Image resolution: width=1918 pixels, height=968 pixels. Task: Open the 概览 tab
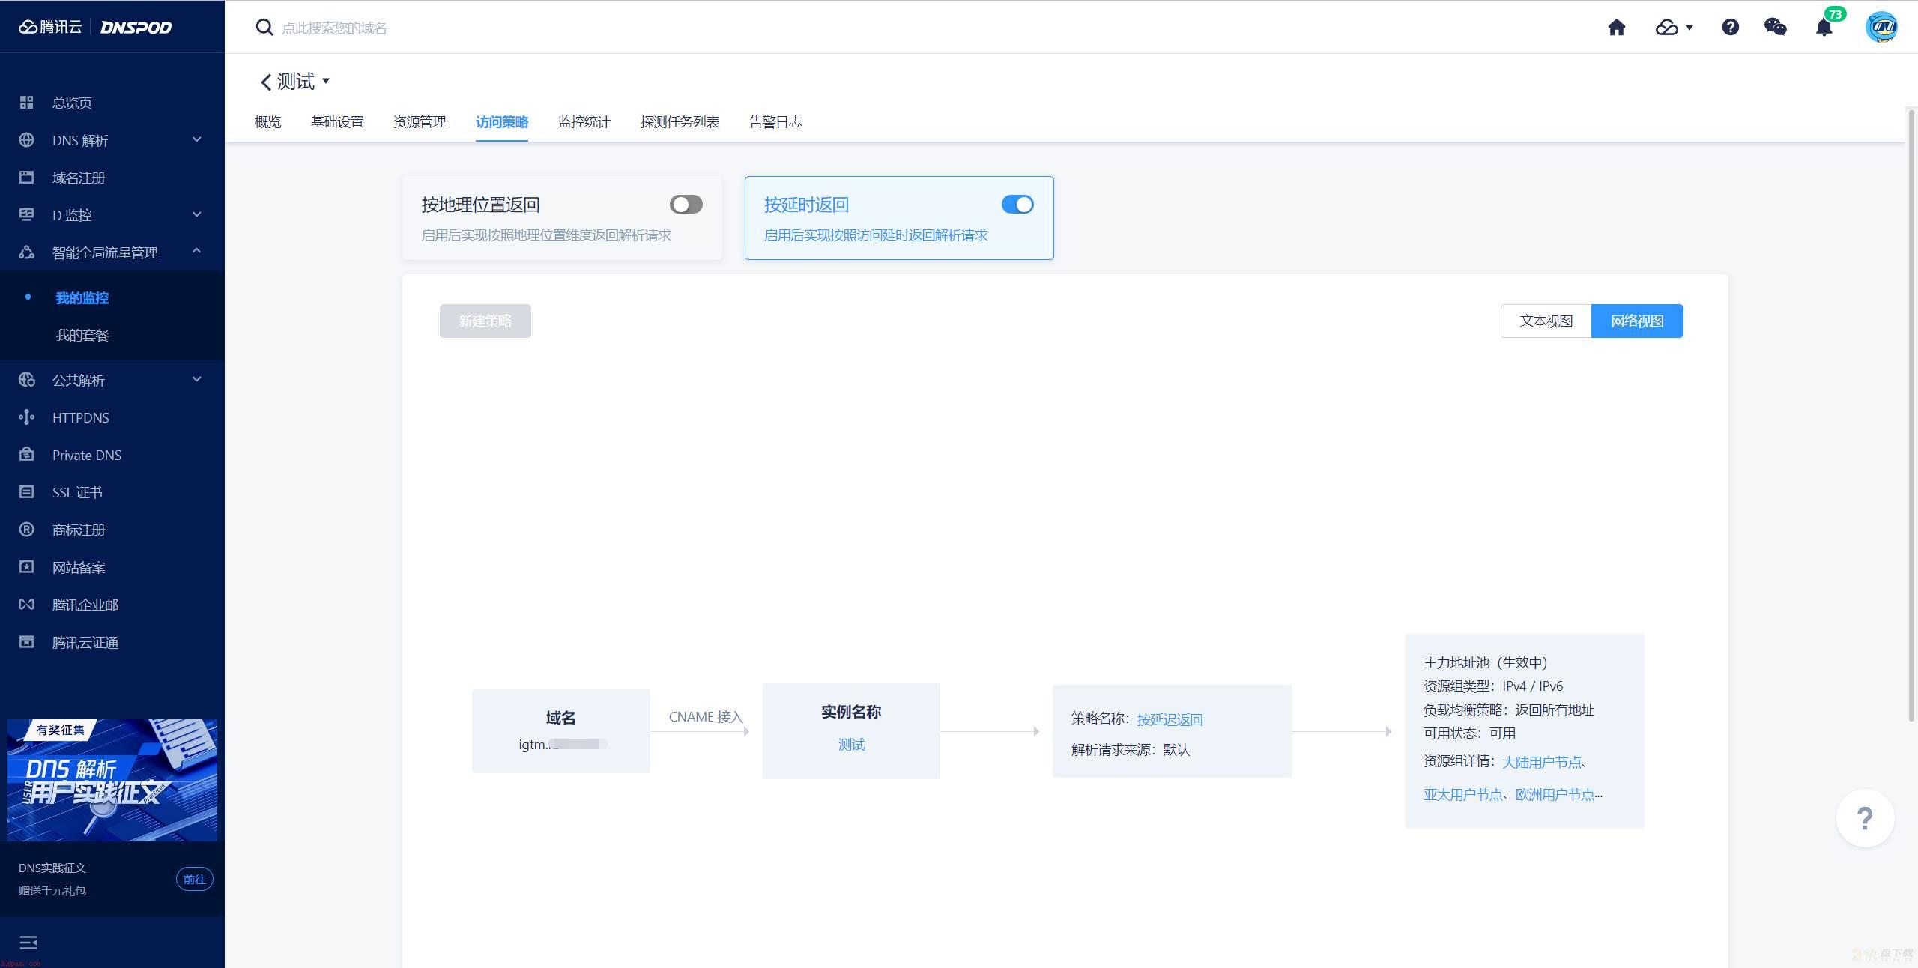tap(267, 122)
